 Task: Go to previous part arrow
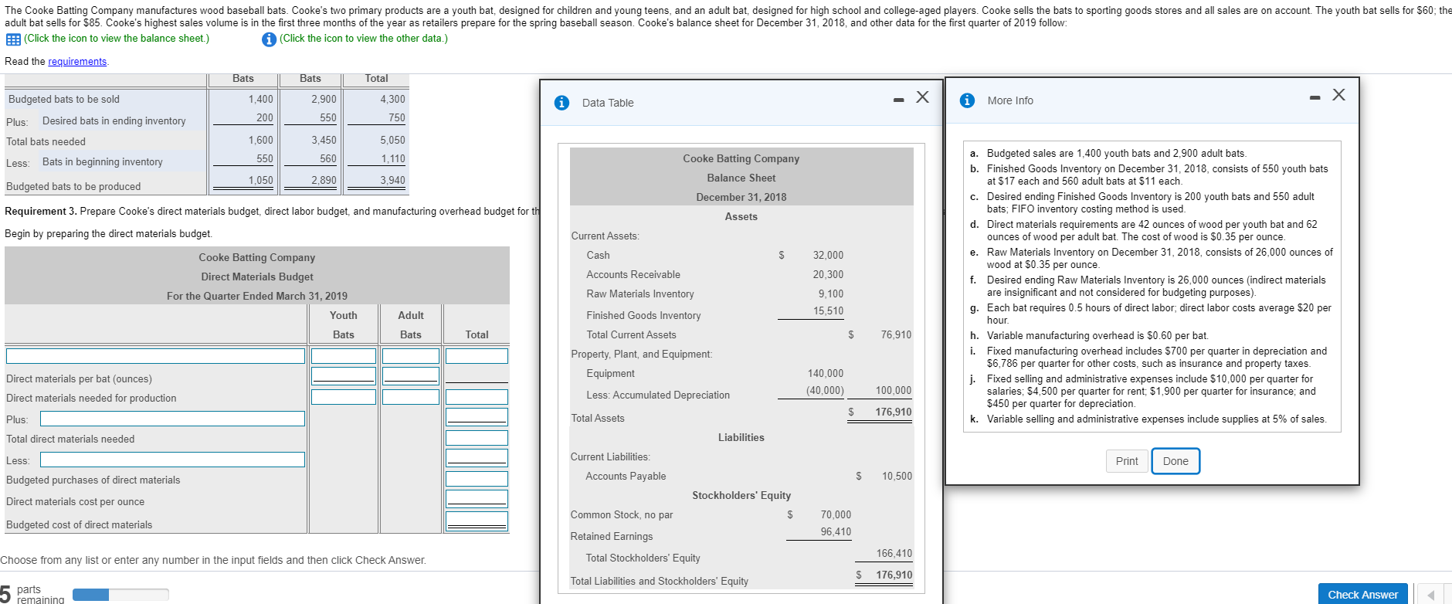1430,595
